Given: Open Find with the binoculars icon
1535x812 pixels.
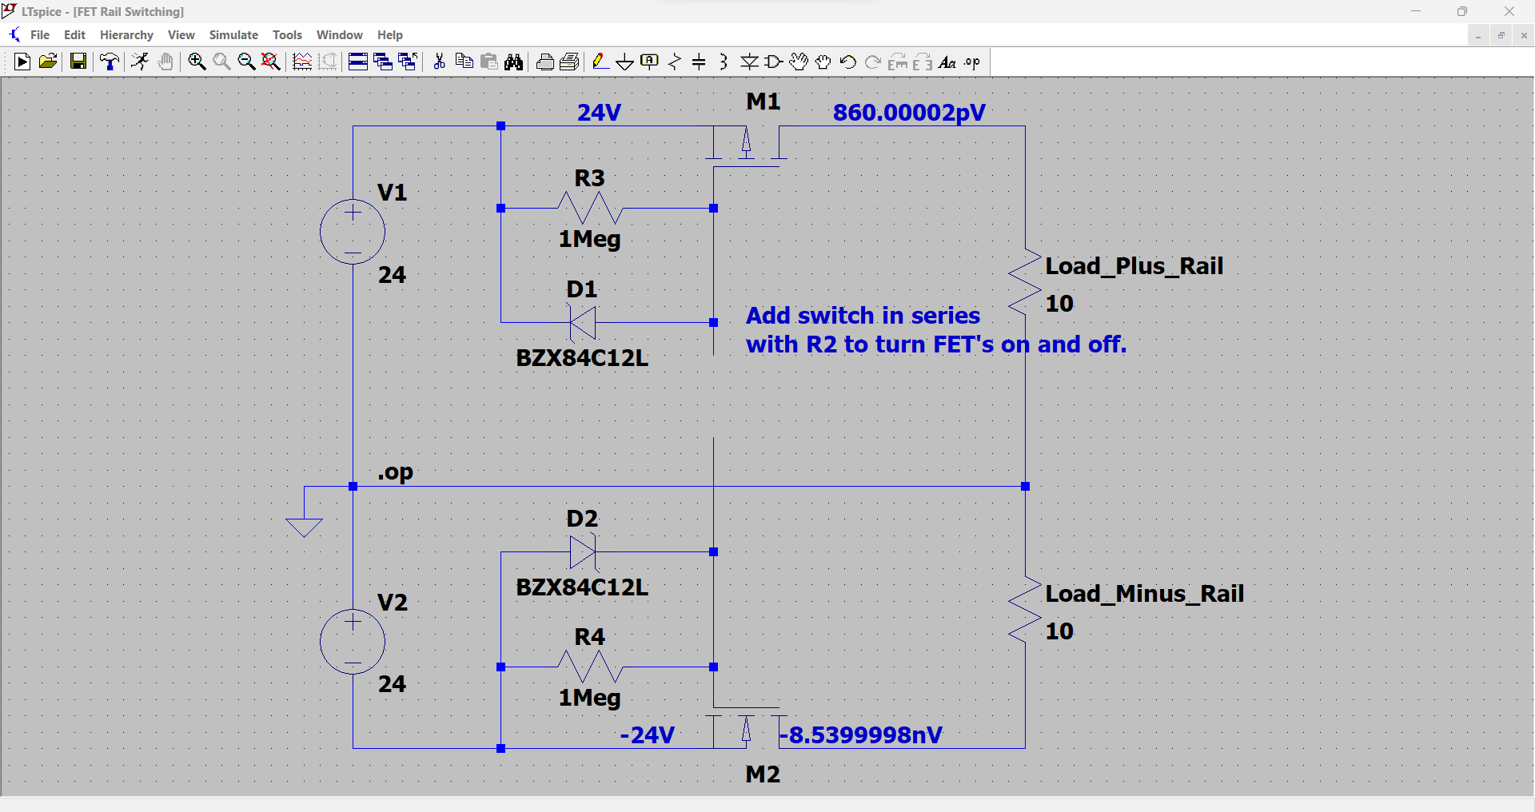Looking at the screenshot, I should [514, 62].
